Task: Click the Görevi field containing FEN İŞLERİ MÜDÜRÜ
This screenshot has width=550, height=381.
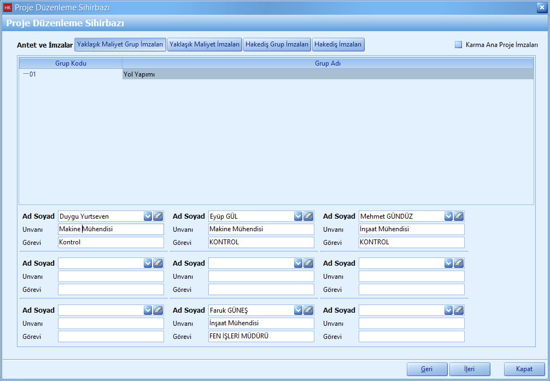Action: [261, 336]
